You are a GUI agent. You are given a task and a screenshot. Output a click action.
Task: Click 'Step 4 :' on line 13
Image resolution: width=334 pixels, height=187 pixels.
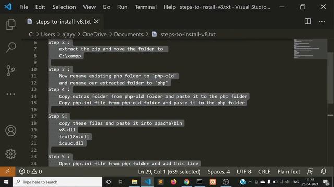(59, 89)
